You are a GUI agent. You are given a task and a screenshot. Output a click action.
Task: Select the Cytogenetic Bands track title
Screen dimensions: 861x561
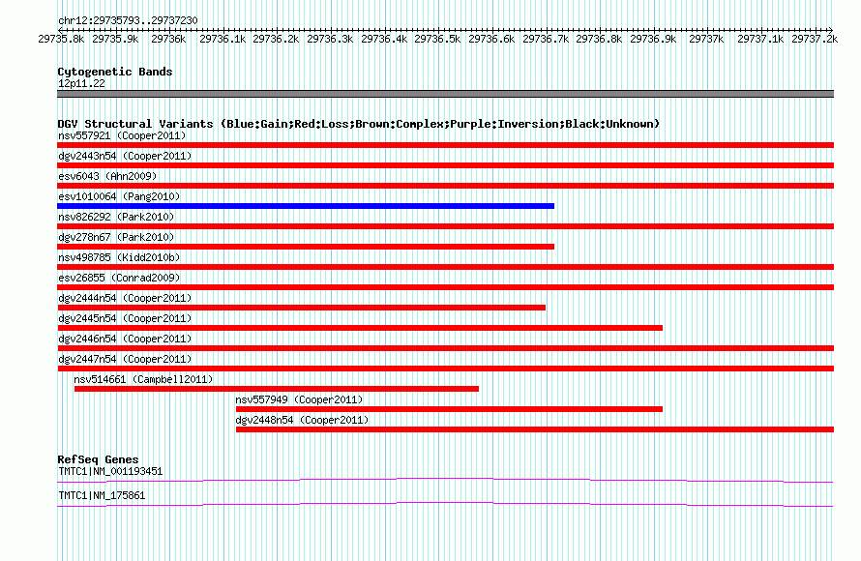(x=115, y=72)
